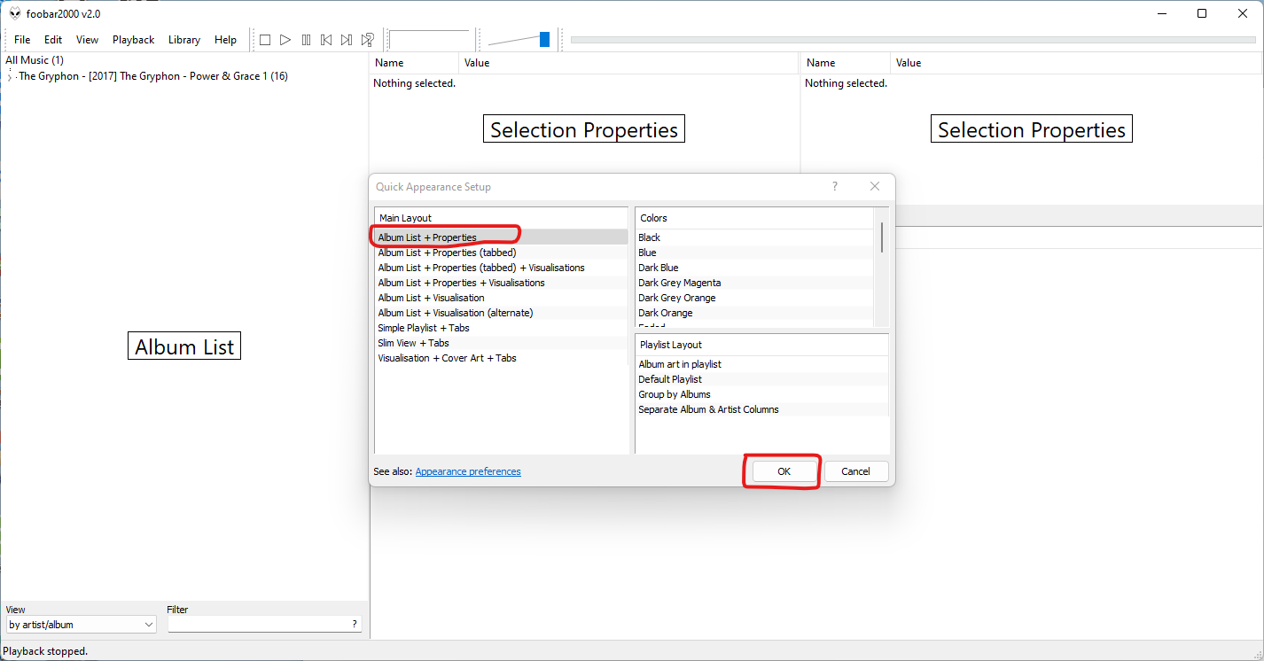Select The Gryphon Power & Grace album
Viewport: 1264px width, 661px height.
[x=153, y=76]
